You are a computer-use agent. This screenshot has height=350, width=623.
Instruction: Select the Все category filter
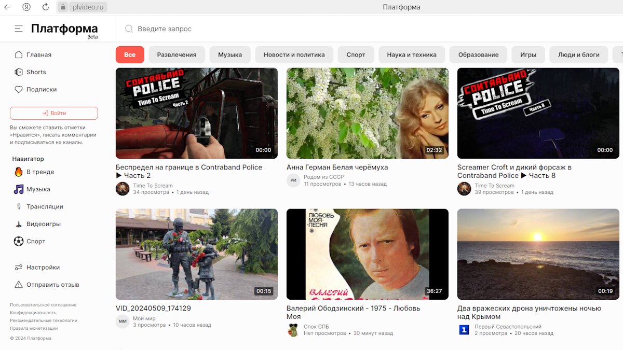pos(130,54)
